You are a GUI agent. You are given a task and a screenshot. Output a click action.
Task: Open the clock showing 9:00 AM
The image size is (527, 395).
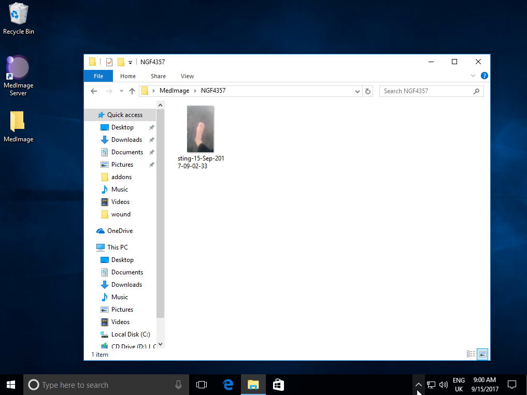click(x=485, y=385)
